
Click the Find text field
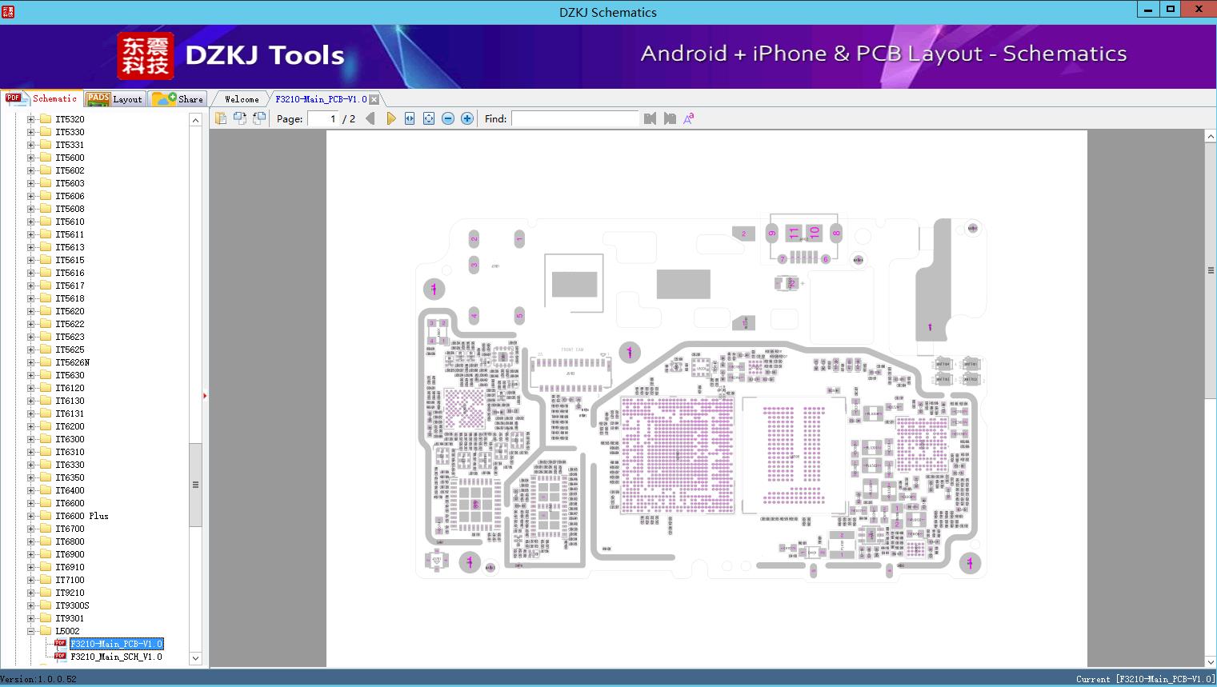point(574,118)
